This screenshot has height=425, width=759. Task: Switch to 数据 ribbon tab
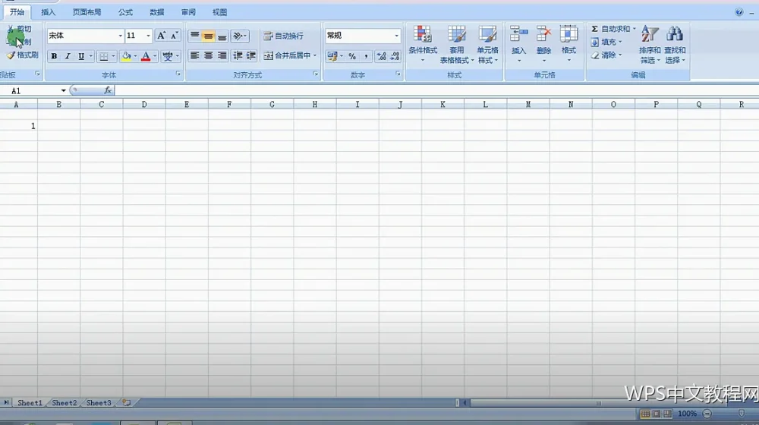pyautogui.click(x=156, y=12)
